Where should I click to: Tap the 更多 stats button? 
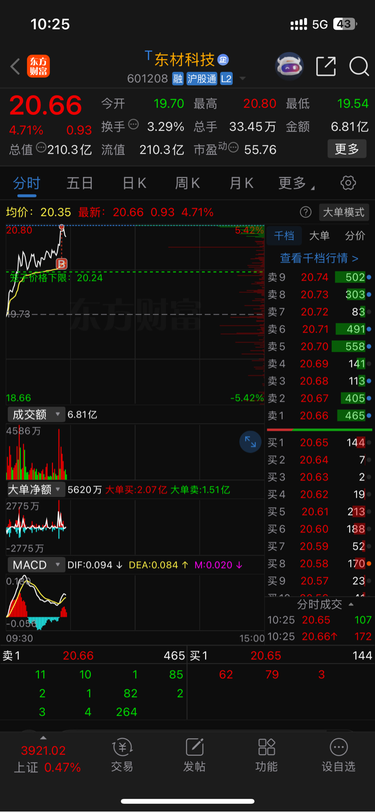(x=347, y=149)
